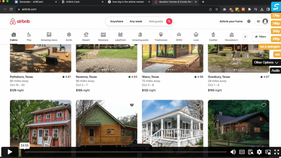Click the user avatar icon
The width and height of the screenshot is (281, 158).
[x=265, y=21]
